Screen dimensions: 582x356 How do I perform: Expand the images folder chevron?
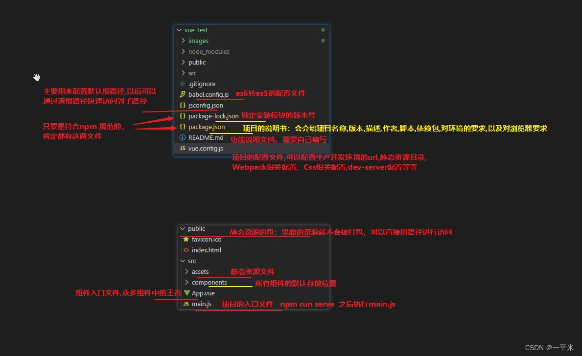click(183, 41)
